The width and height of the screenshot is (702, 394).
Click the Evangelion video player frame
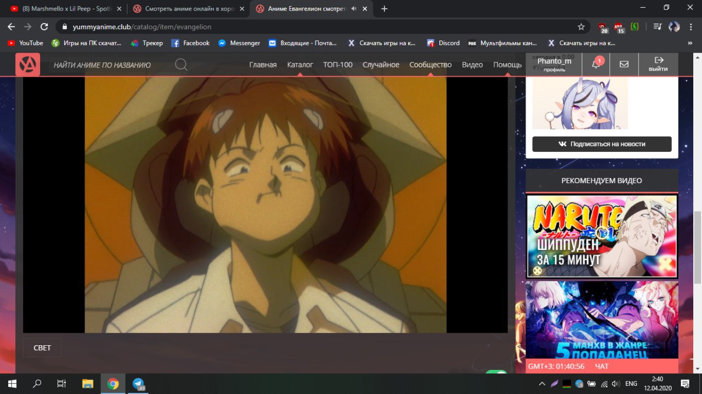pos(265,204)
